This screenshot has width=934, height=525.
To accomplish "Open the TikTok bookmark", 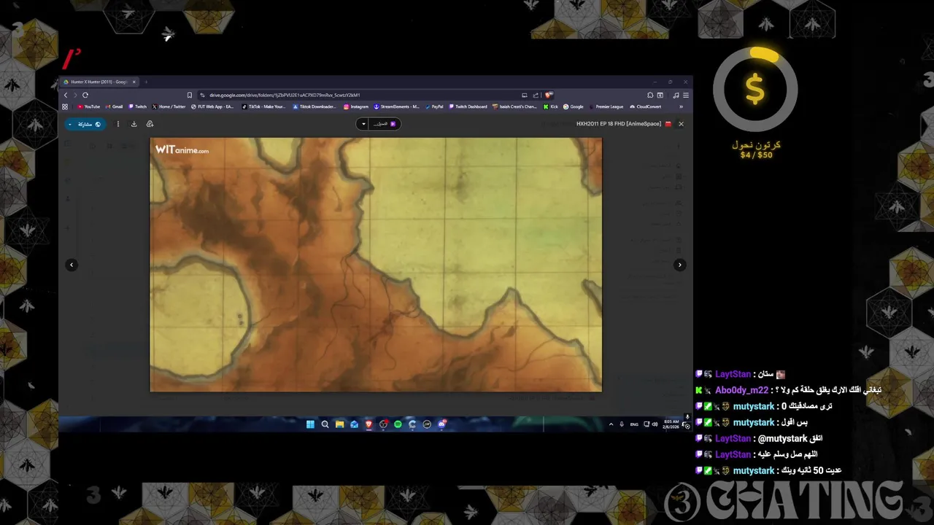I will [263, 106].
